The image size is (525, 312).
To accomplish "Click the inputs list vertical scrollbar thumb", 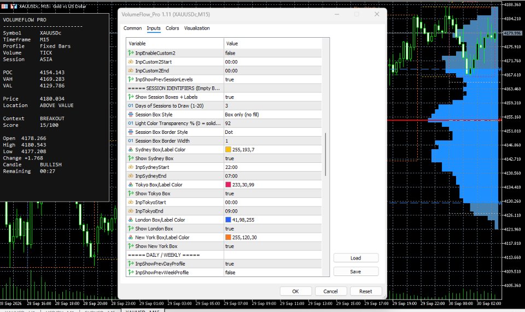I will [x=325, y=155].
